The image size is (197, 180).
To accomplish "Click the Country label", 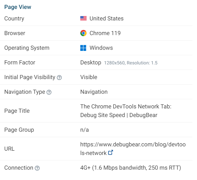I will coord(14,18).
